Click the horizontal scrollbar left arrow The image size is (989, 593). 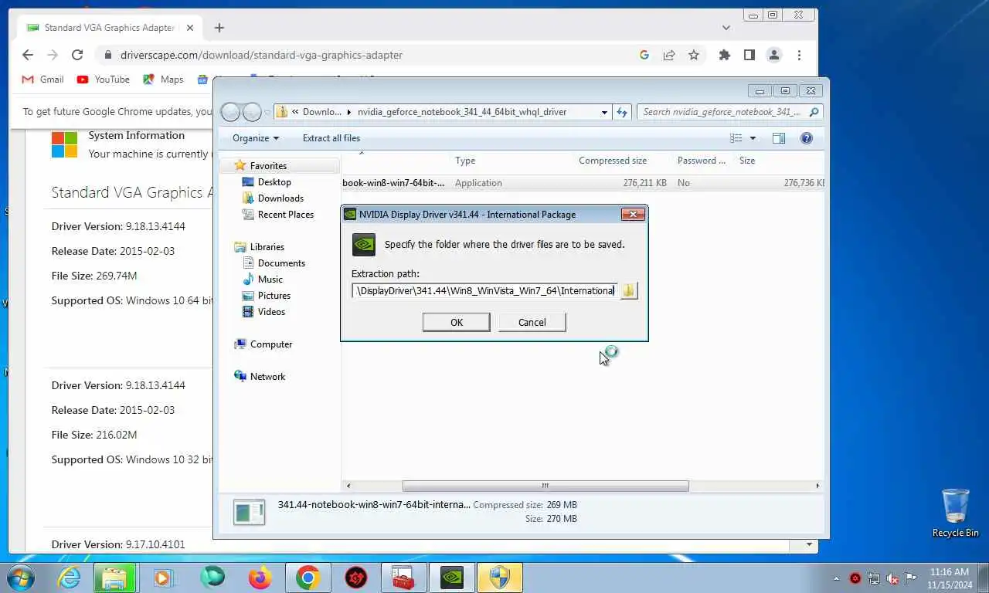coord(348,486)
